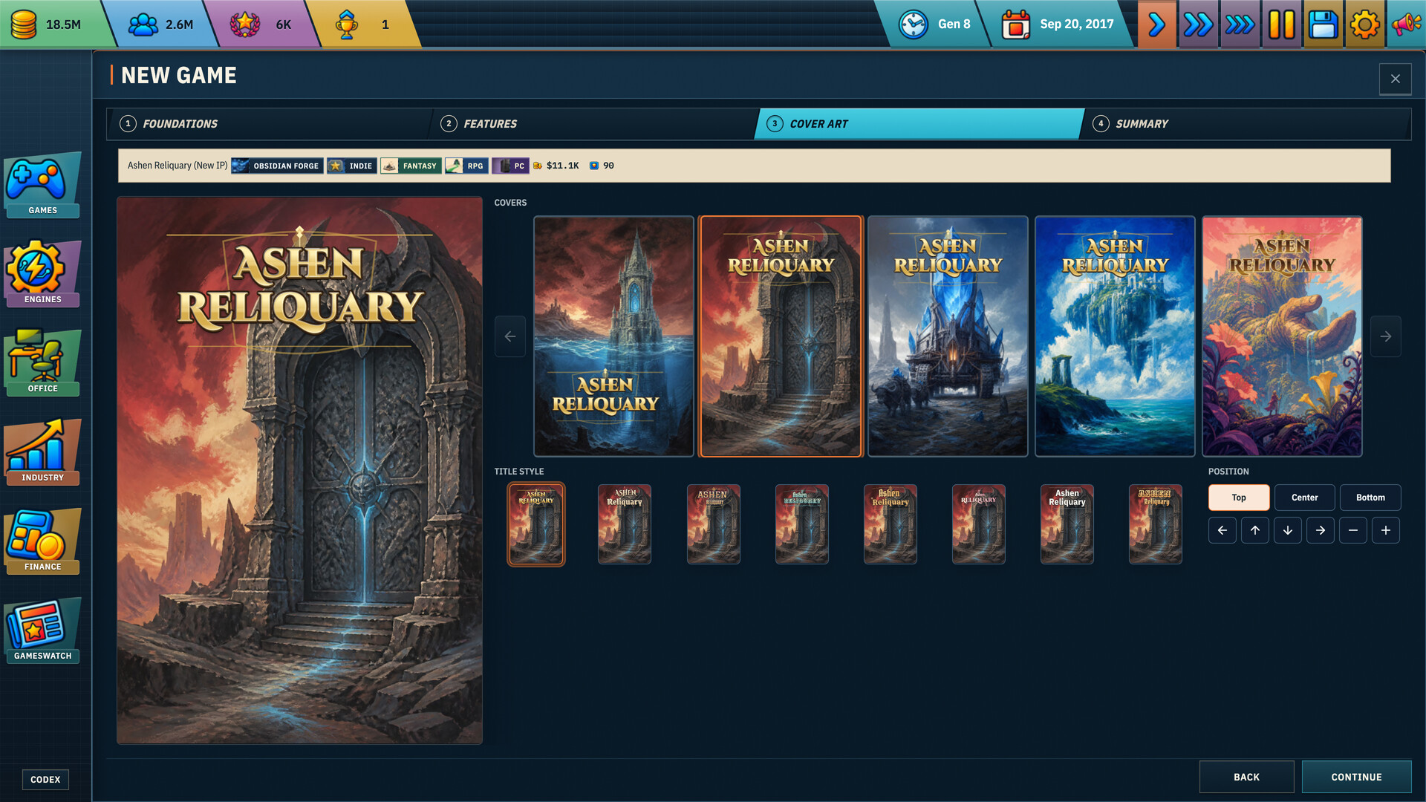Select the Cover Art step tab
Screen dimensions: 1426x802
(919, 124)
